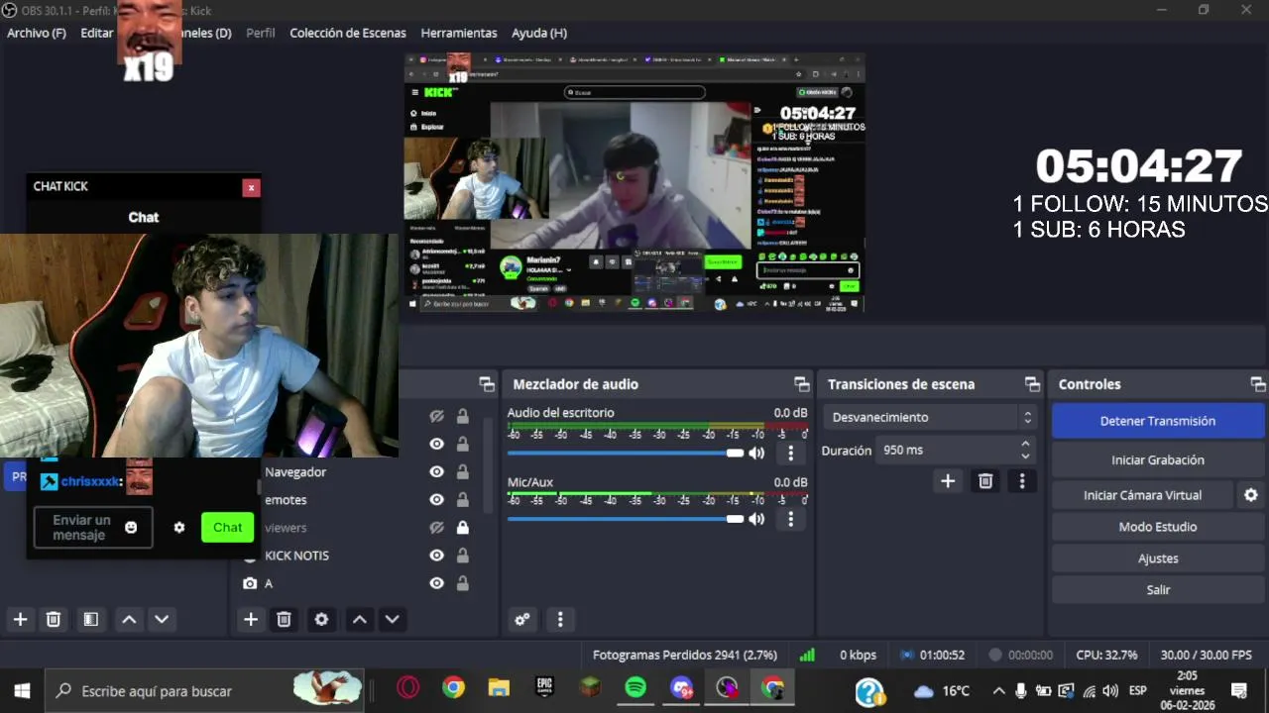Image resolution: width=1269 pixels, height=713 pixels.
Task: Open Windows Start menu
Action: click(x=22, y=690)
